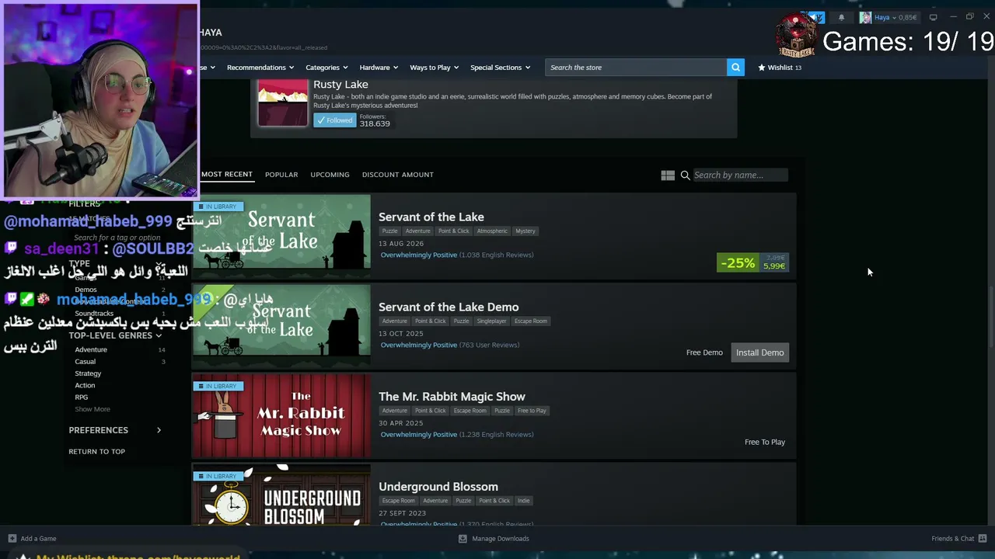Click the Add a Game plus icon

(x=12, y=538)
